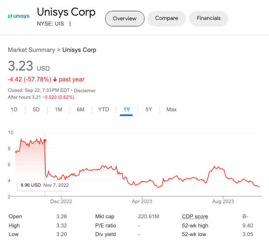The image size is (269, 243).
Task: Switch chart to 5D range
Action: pyautogui.click(x=36, y=110)
